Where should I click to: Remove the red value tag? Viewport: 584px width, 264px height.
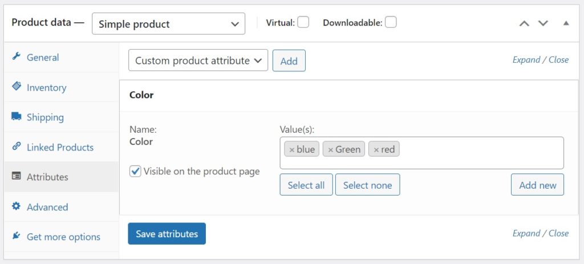tap(376, 150)
